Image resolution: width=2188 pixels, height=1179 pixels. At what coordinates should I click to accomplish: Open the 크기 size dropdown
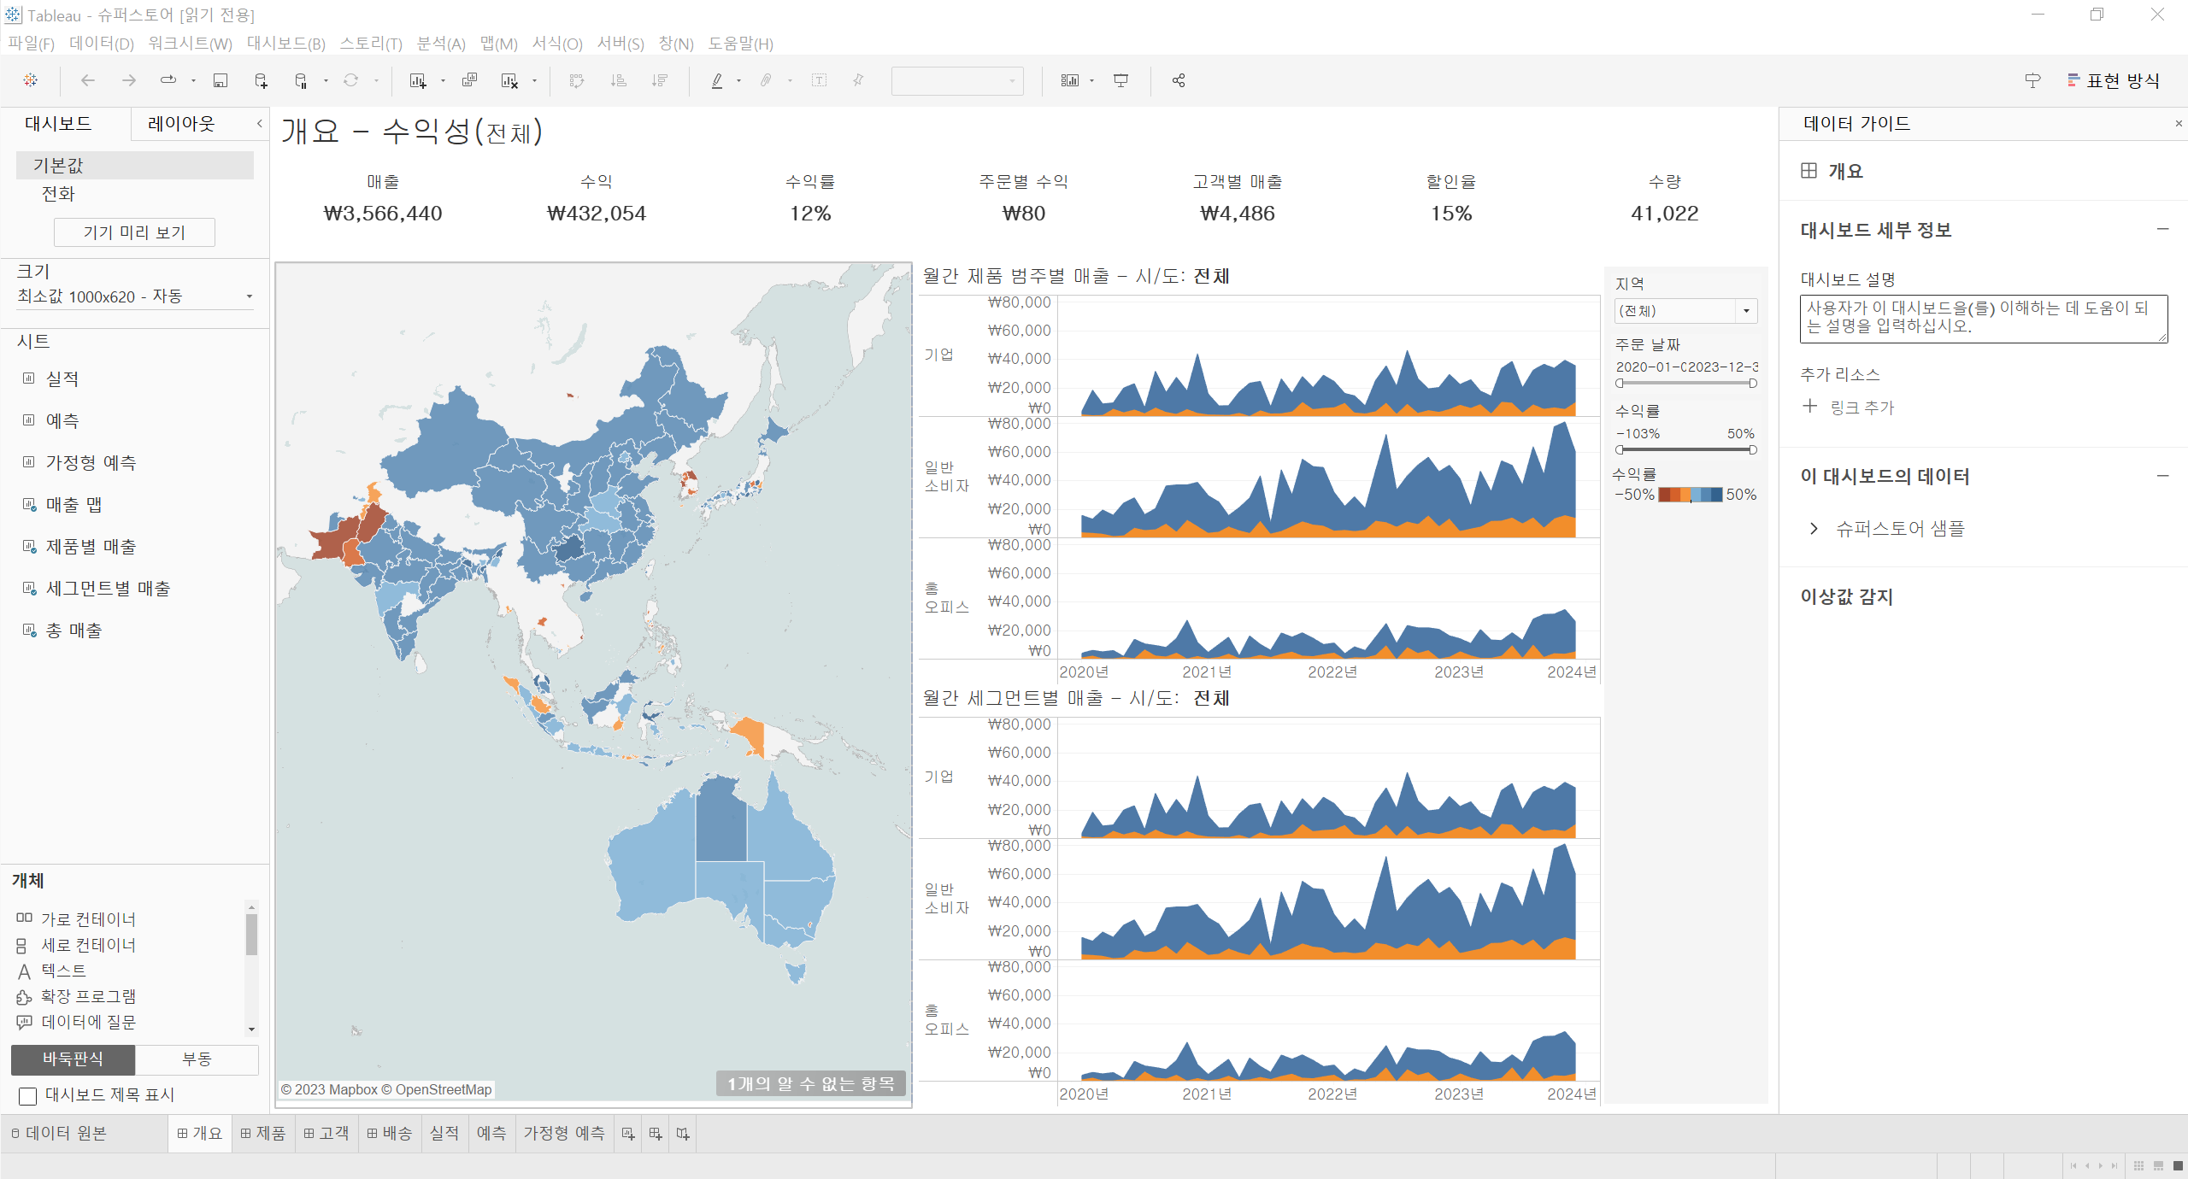point(249,296)
